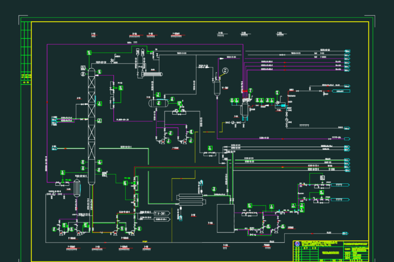Screen dimensions: 394x262
Task: Select the vertical reboiler exchanger beside the column base
Action: [x=77, y=189]
